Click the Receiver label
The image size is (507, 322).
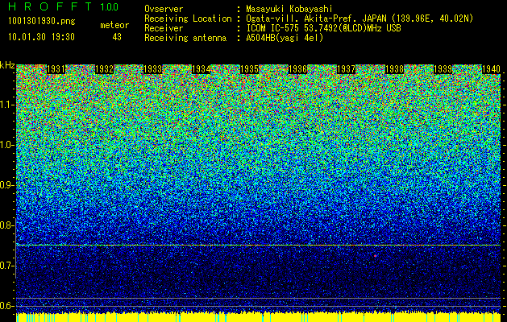(164, 28)
